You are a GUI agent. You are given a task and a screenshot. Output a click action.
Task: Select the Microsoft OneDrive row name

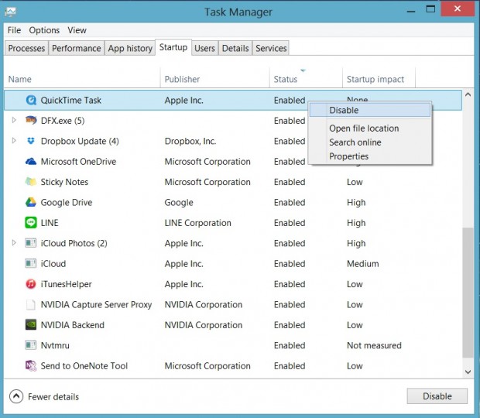point(78,161)
